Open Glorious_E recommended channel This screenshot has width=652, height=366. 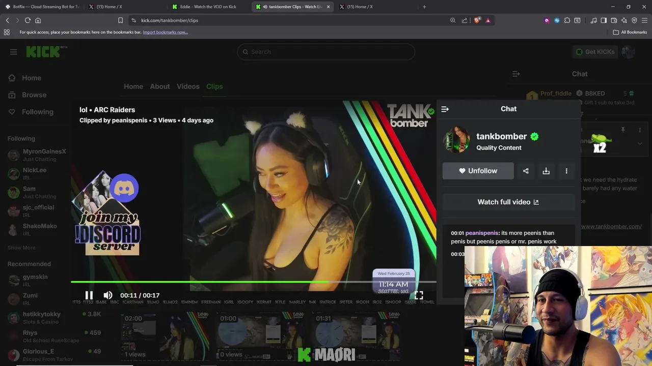point(54,354)
